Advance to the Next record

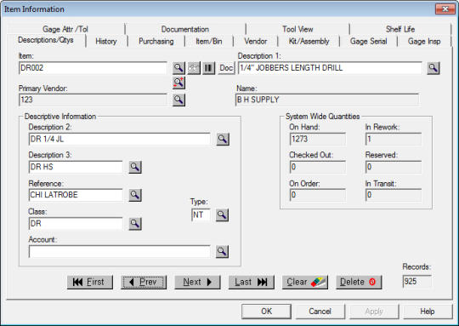[197, 282]
